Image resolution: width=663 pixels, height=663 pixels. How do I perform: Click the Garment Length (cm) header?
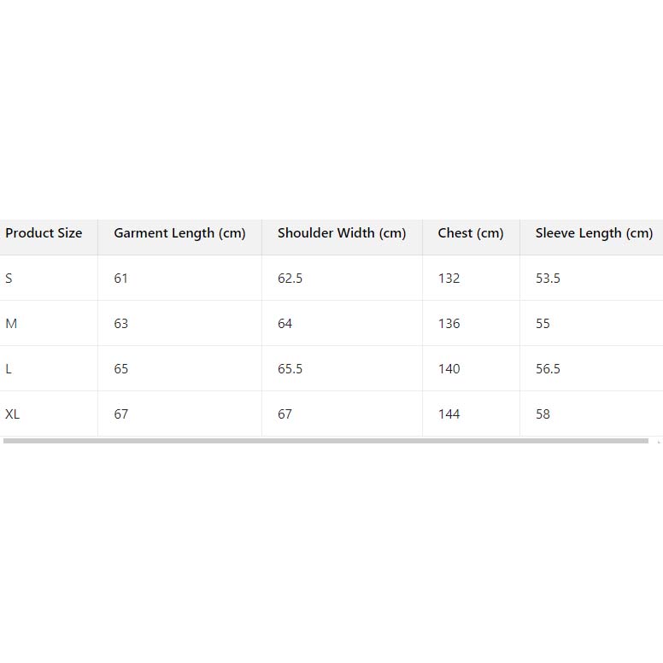pos(179,233)
